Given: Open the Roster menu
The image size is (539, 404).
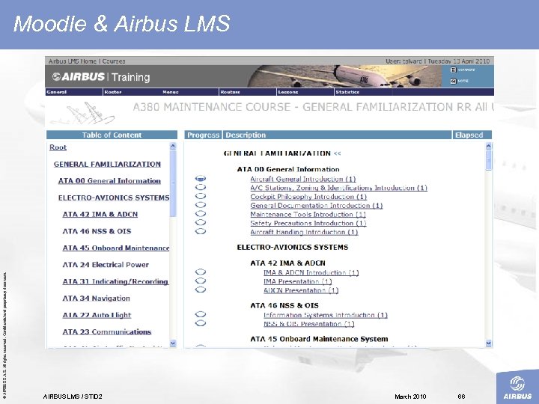Looking at the screenshot, I should (113, 92).
